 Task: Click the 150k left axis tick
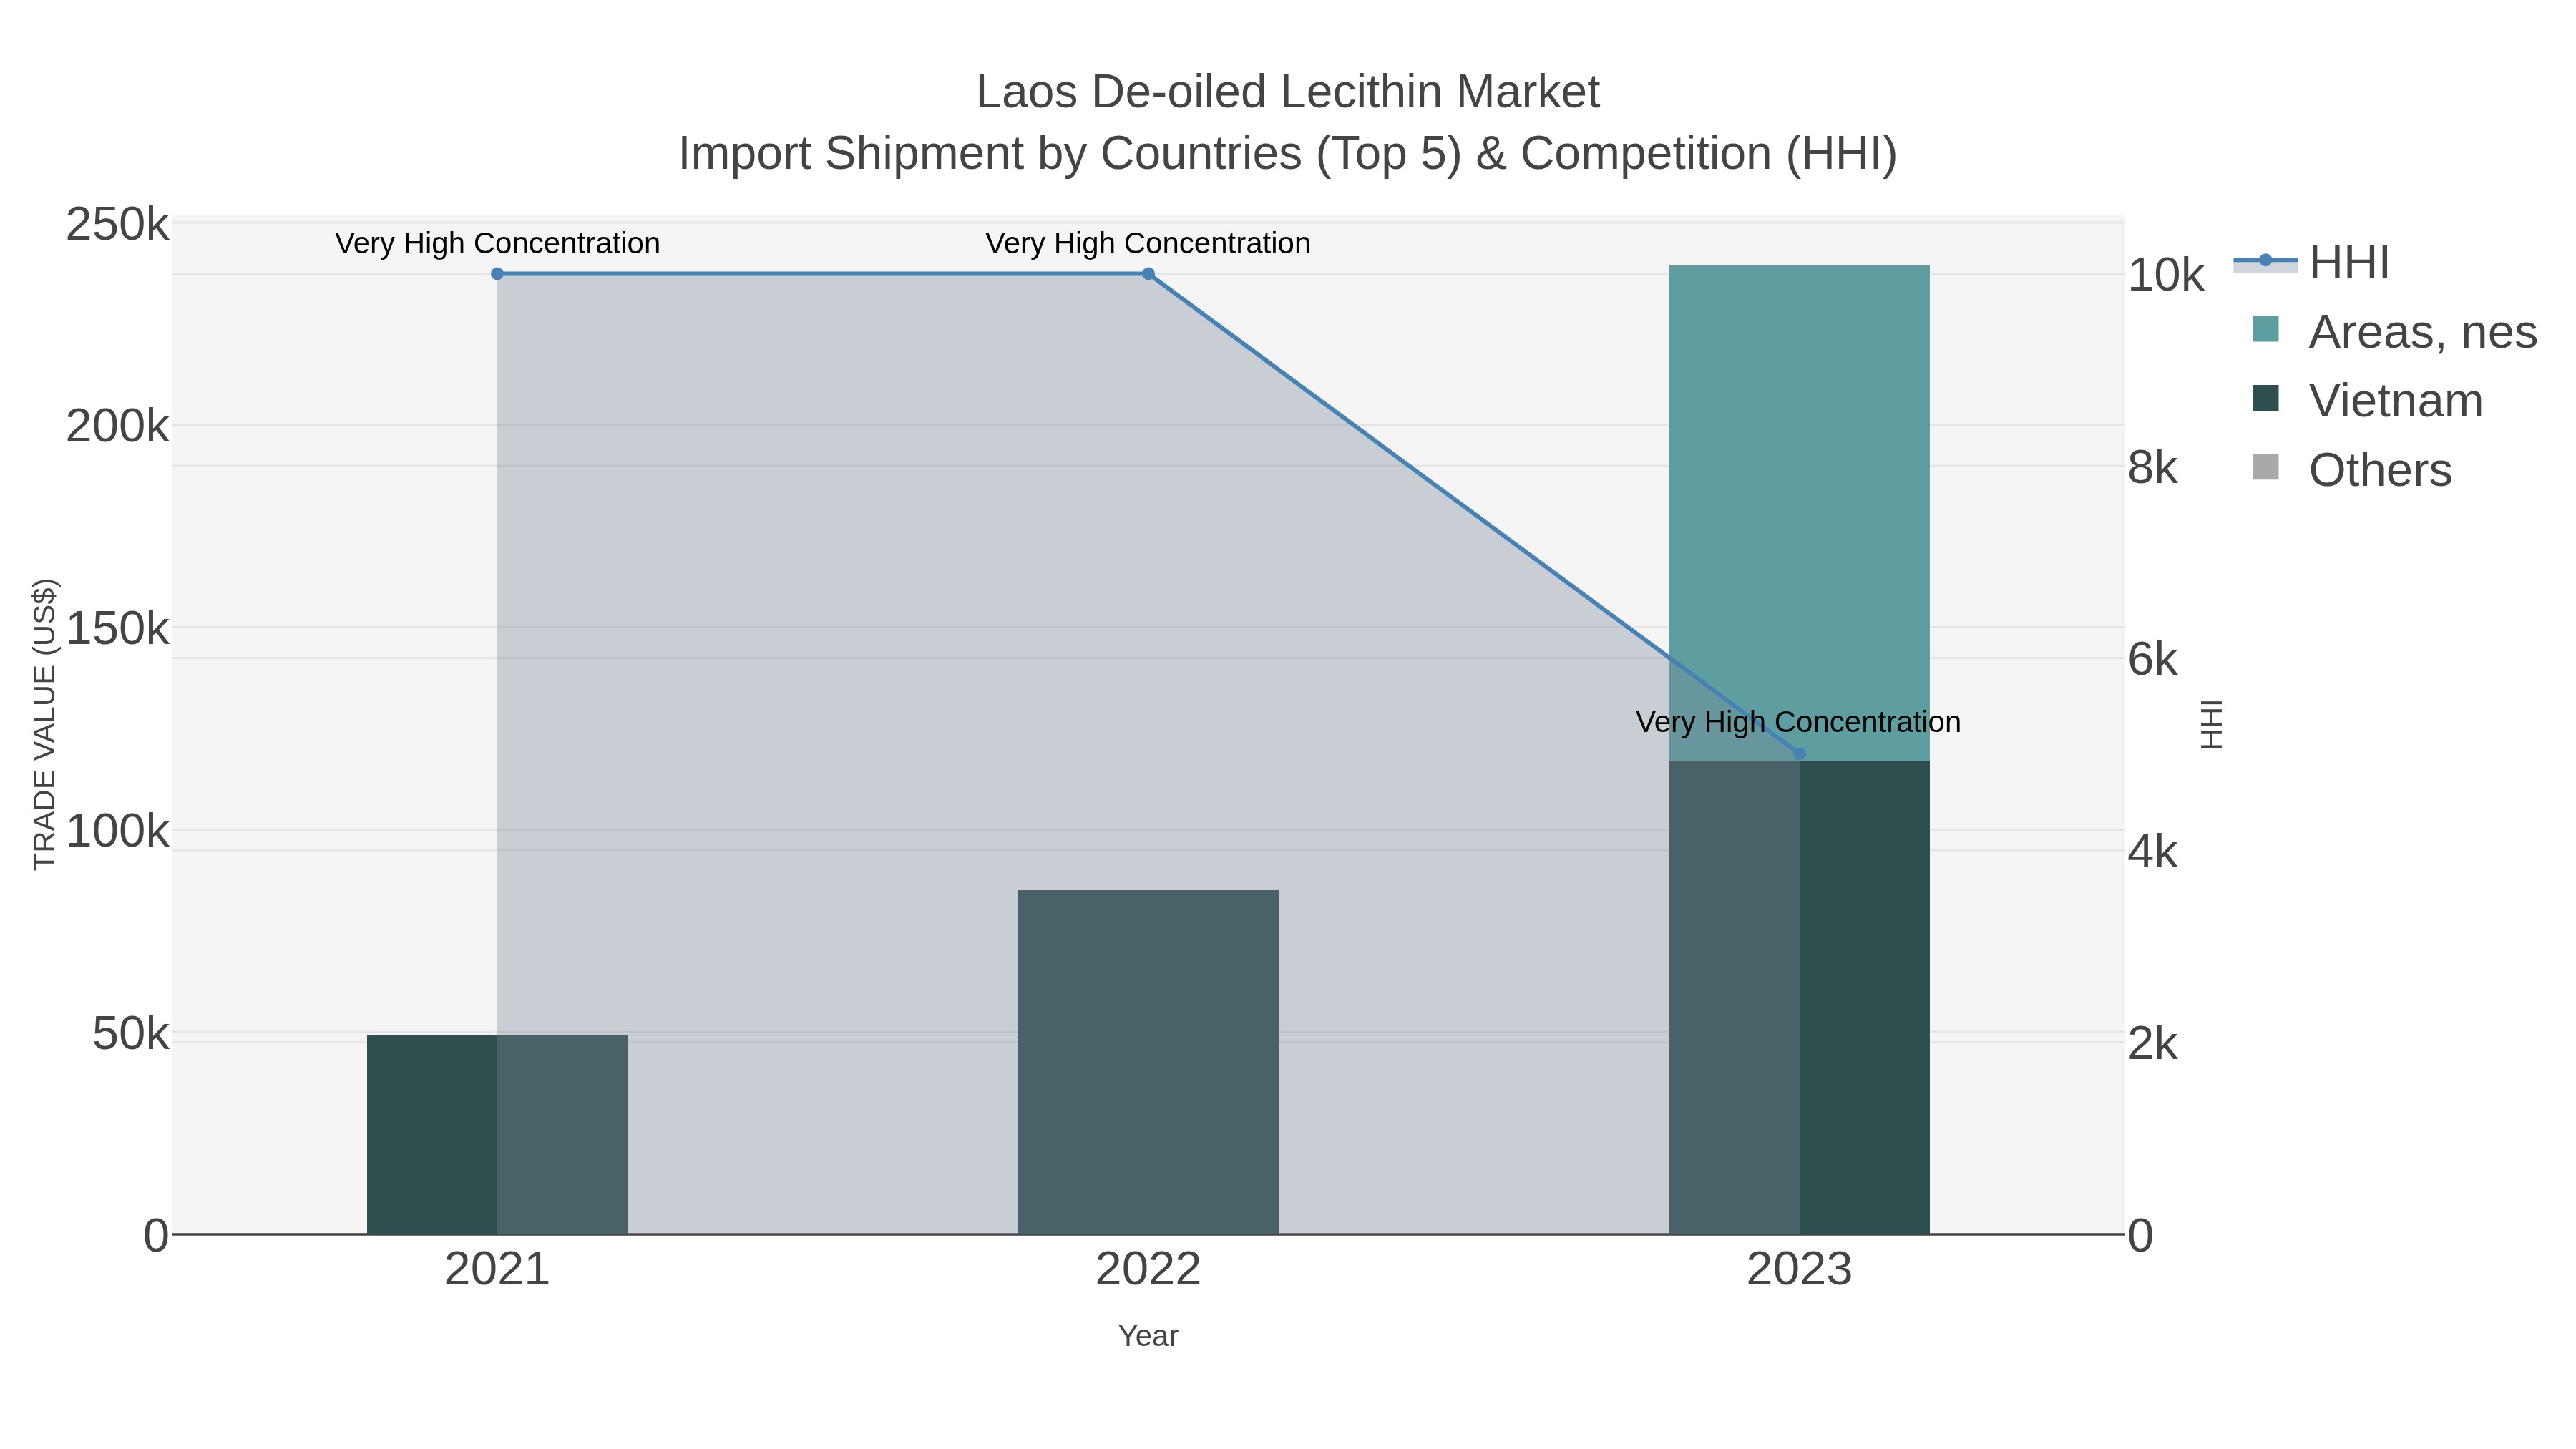click(117, 629)
